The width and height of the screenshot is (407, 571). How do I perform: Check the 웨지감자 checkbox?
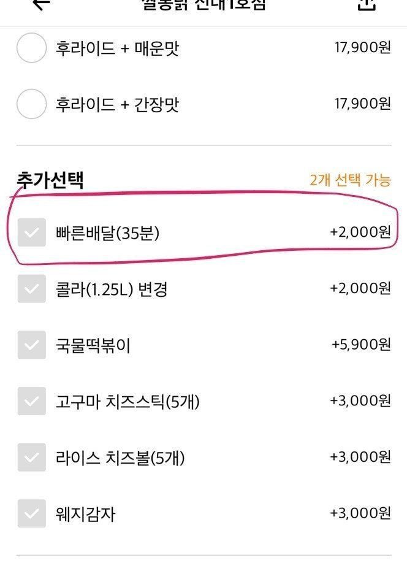pos(32,513)
